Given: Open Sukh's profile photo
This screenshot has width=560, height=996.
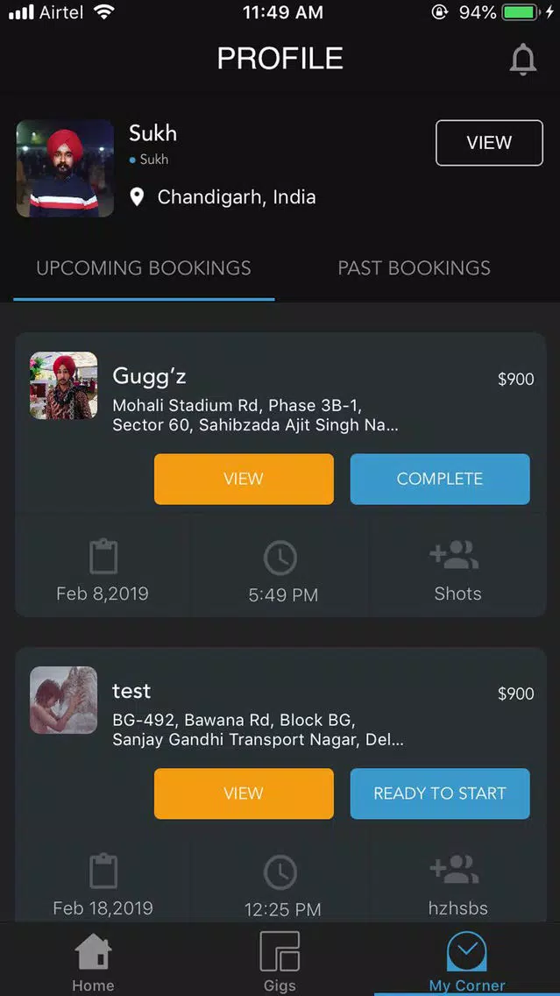Looking at the screenshot, I should pyautogui.click(x=65, y=168).
